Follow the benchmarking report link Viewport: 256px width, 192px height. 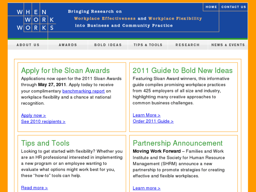coord(83,91)
